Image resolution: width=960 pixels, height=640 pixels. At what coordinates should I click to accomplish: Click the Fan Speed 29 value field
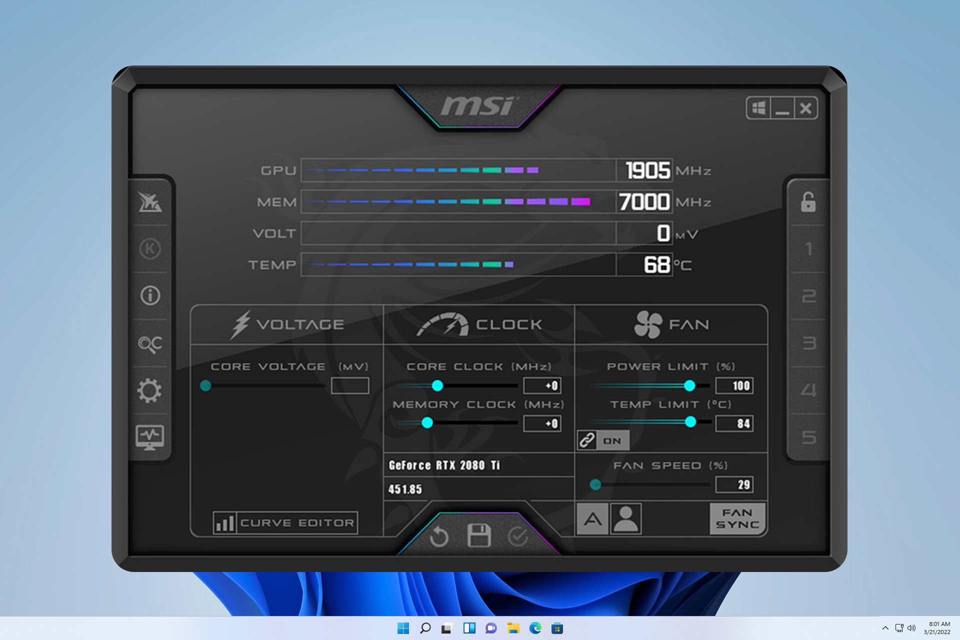point(734,484)
